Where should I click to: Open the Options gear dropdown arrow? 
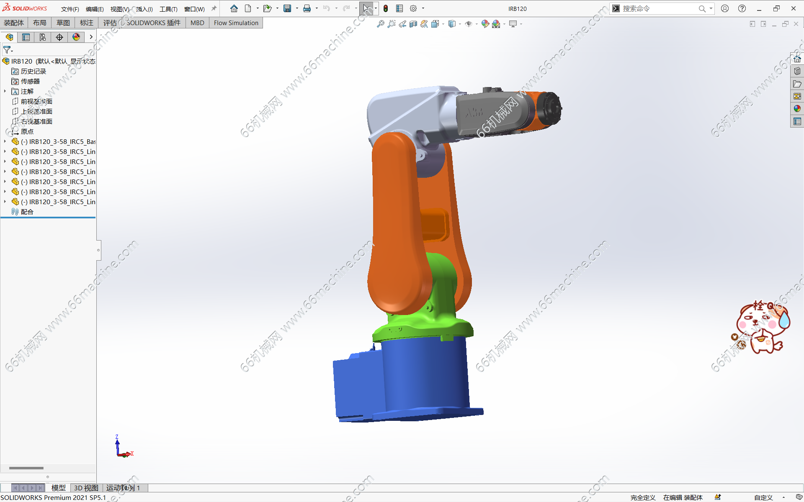[423, 8]
